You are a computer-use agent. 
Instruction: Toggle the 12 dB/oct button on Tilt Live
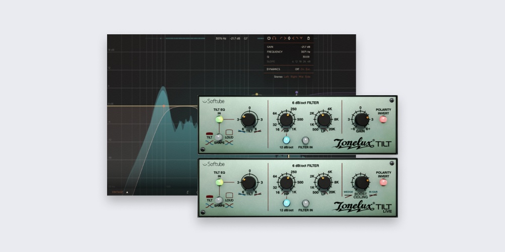tap(286, 203)
